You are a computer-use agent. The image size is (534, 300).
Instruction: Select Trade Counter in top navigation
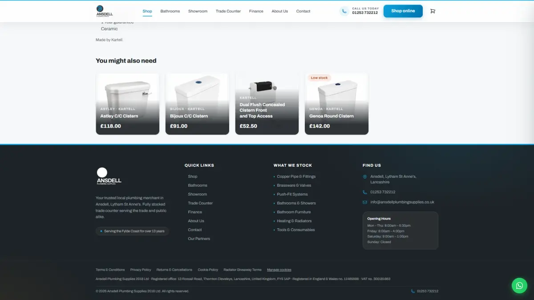pyautogui.click(x=228, y=11)
